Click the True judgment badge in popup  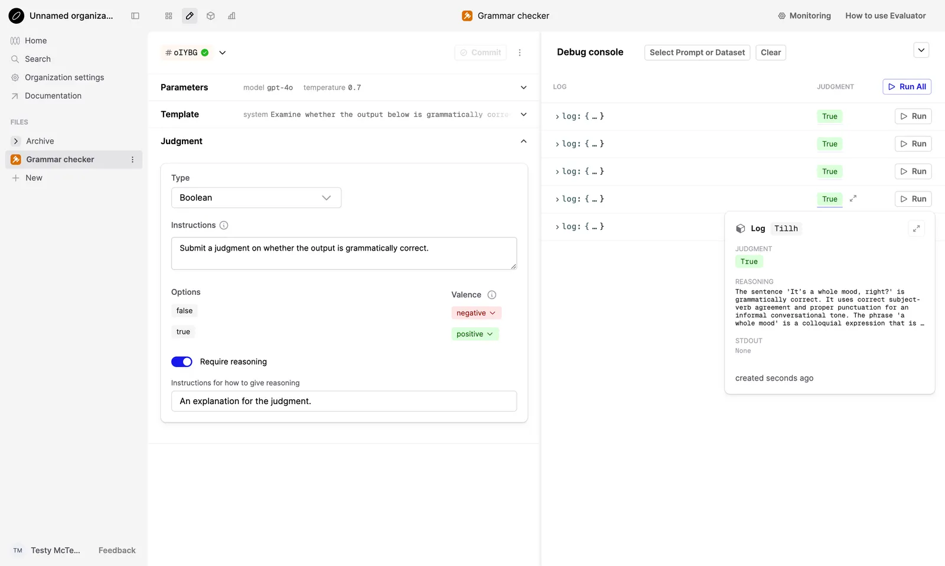pyautogui.click(x=749, y=262)
